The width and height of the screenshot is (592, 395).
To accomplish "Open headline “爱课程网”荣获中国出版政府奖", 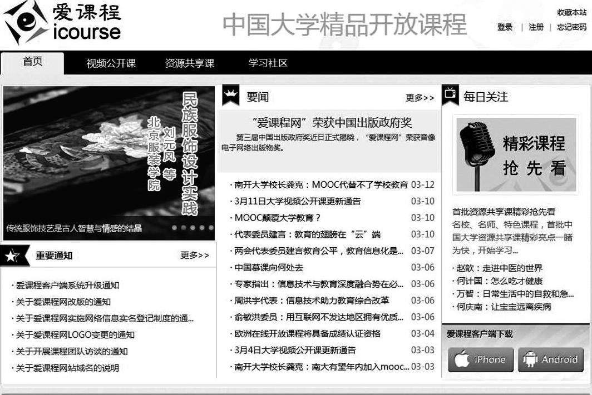I will [x=332, y=122].
